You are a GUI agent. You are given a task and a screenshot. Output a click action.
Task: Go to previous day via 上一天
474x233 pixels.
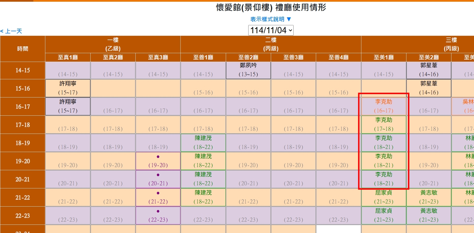[11, 31]
